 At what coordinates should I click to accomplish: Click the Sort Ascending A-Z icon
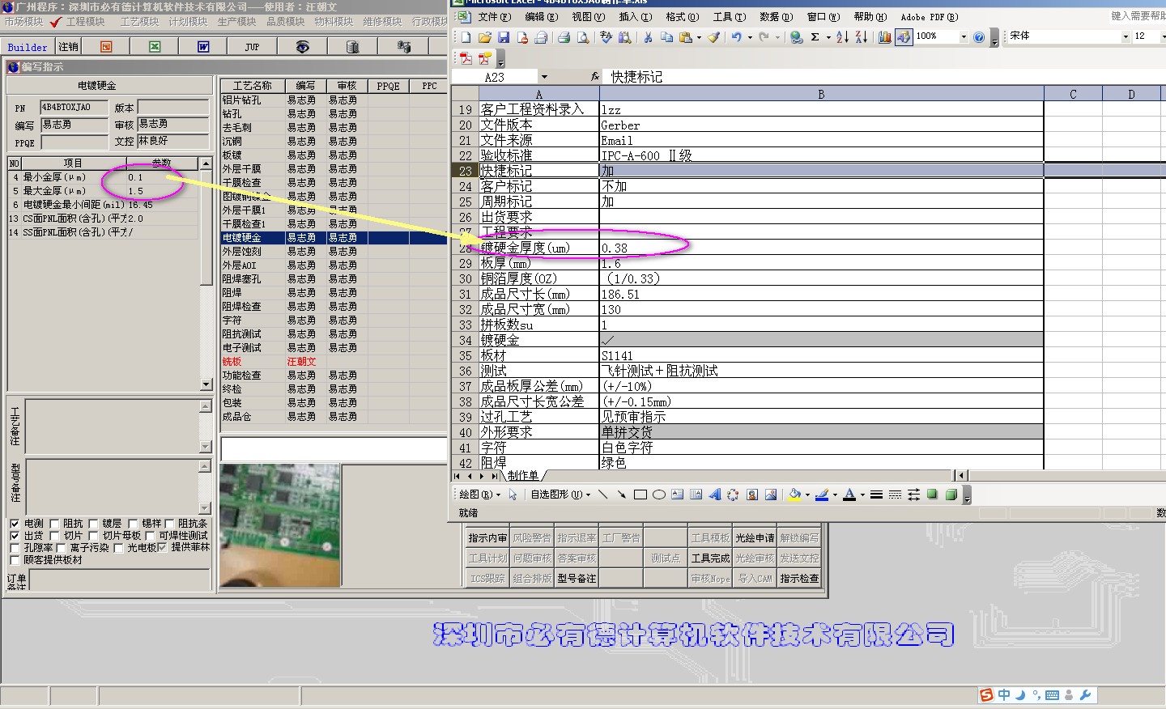(842, 37)
